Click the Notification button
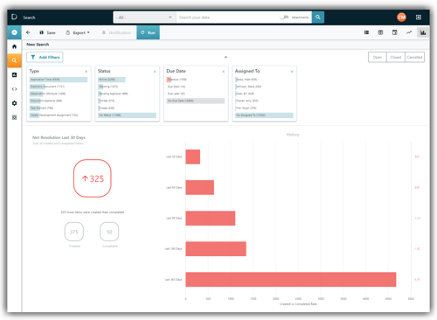The width and height of the screenshot is (437, 320). [116, 32]
